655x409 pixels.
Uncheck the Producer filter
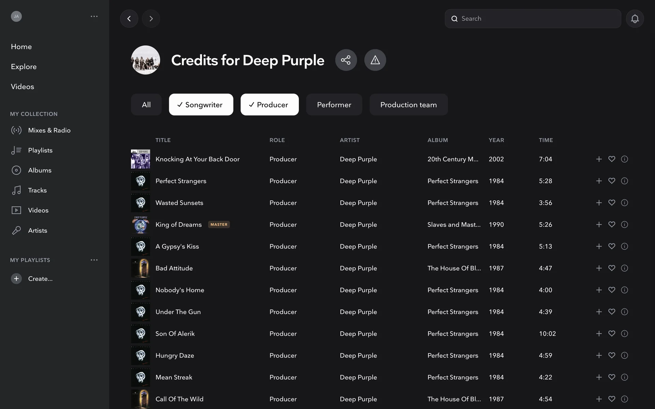pos(270,105)
